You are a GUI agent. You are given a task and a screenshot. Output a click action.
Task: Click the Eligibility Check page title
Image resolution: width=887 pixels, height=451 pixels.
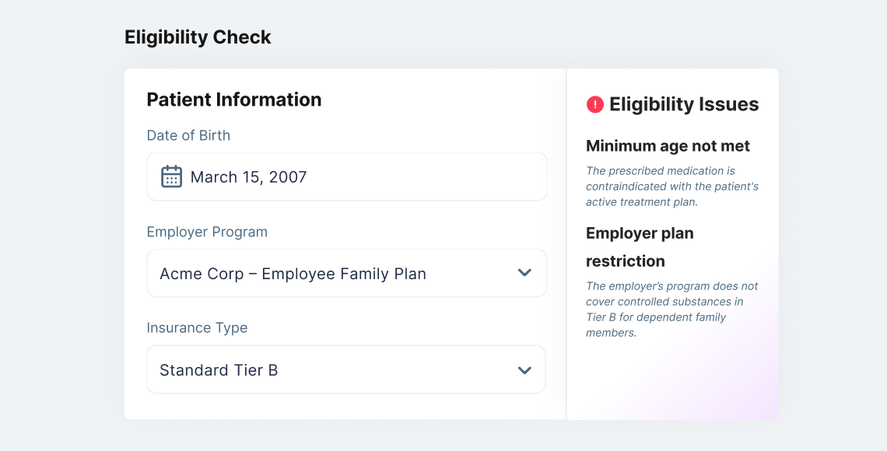click(x=197, y=37)
